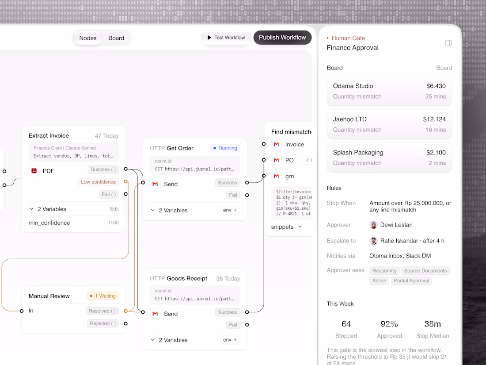This screenshot has width=486, height=365.
Task: Click the mail icon beside Send in HTTP Goods Receipt
Action: (155, 314)
